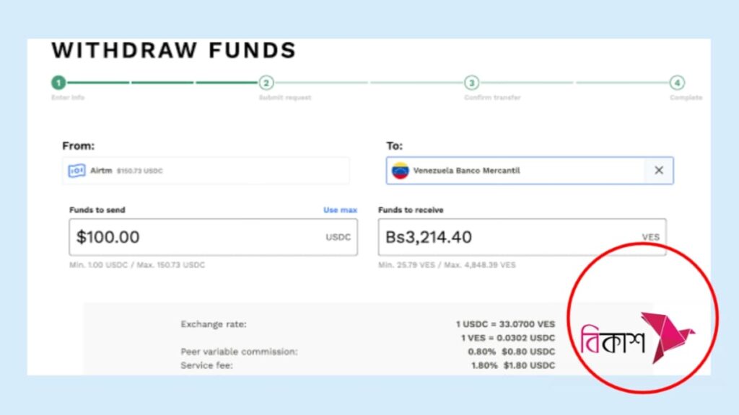This screenshot has width=739, height=415.
Task: Focus the Funds to send $100.00 field
Action: tap(195, 237)
